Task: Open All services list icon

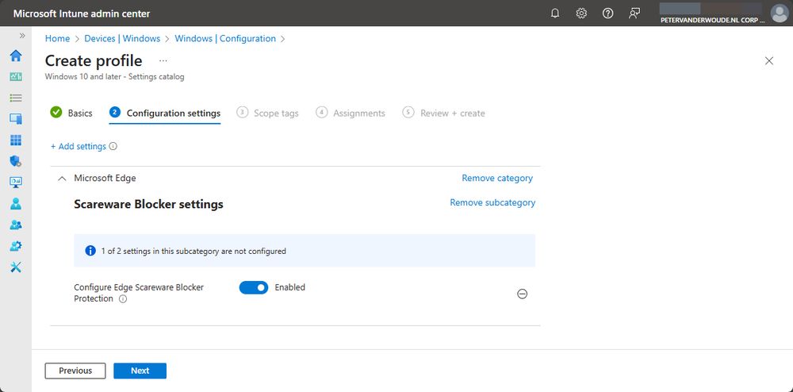Action: pos(16,98)
